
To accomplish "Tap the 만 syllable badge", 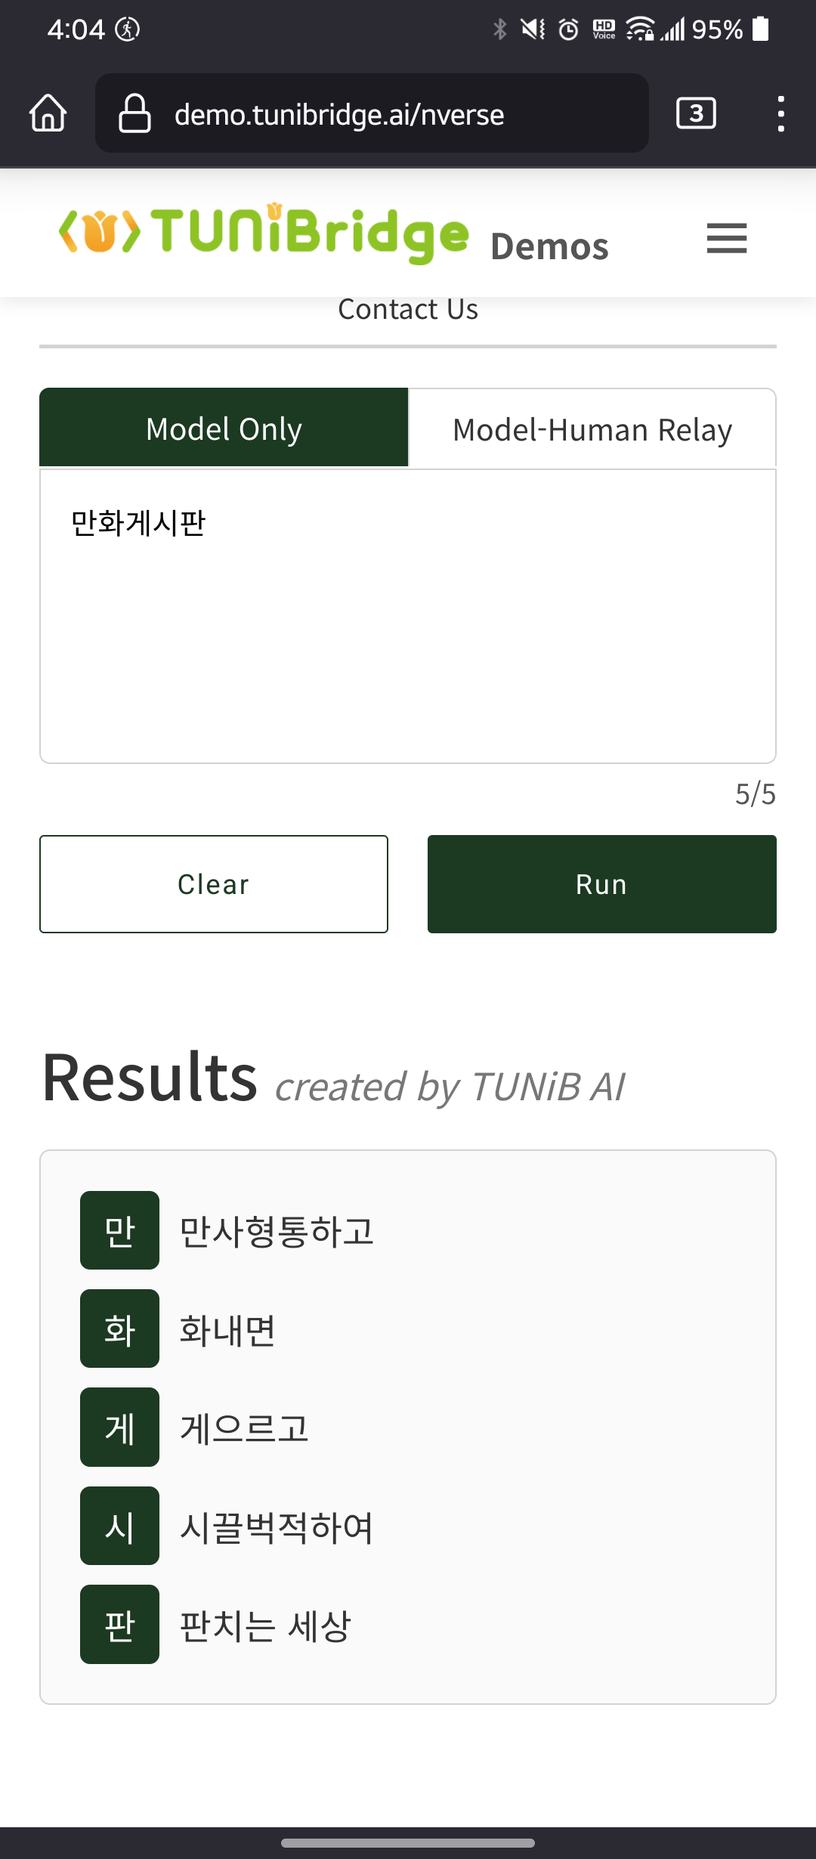I will pos(119,1230).
